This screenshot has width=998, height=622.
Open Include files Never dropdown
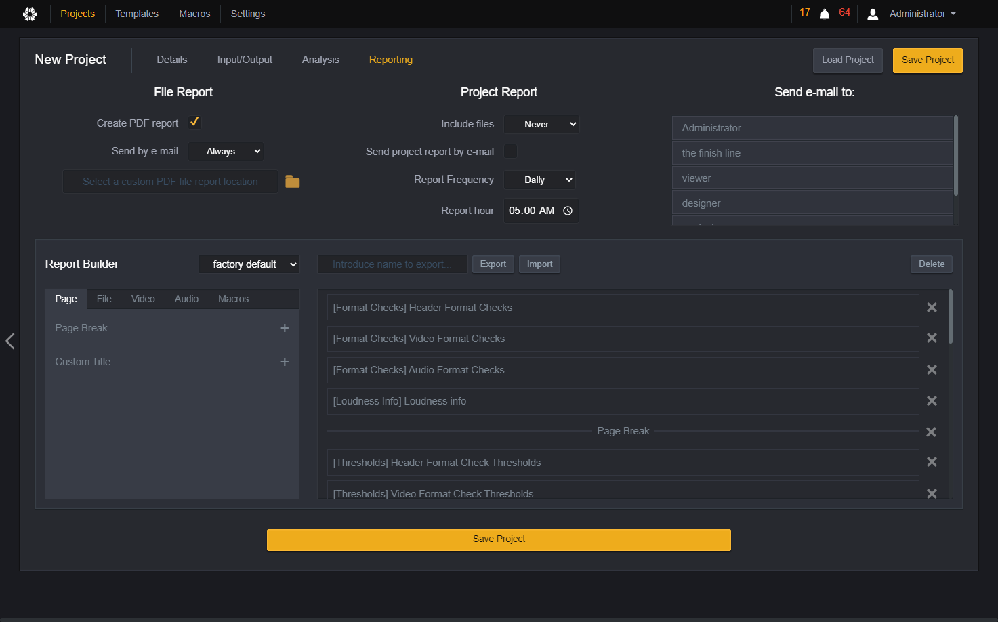pyautogui.click(x=541, y=124)
